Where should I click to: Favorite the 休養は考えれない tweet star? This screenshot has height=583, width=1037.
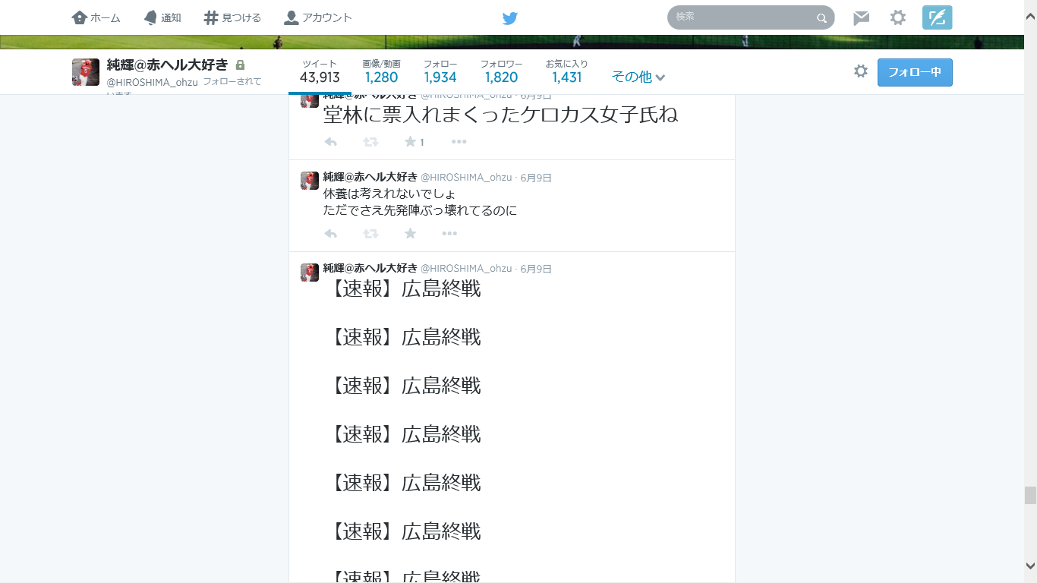point(410,233)
